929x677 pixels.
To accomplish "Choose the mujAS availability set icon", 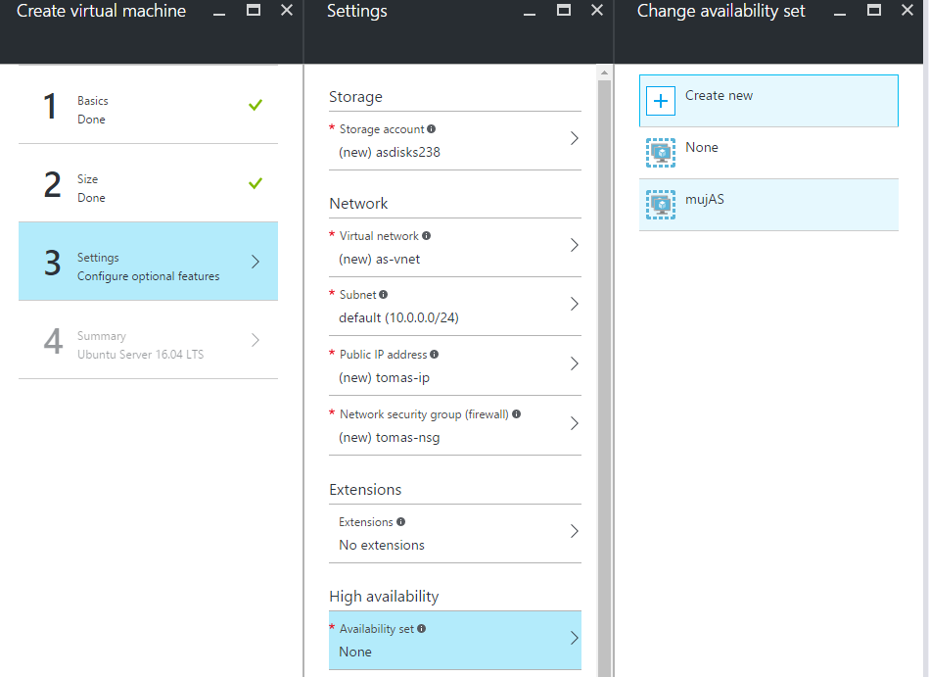I will point(660,205).
